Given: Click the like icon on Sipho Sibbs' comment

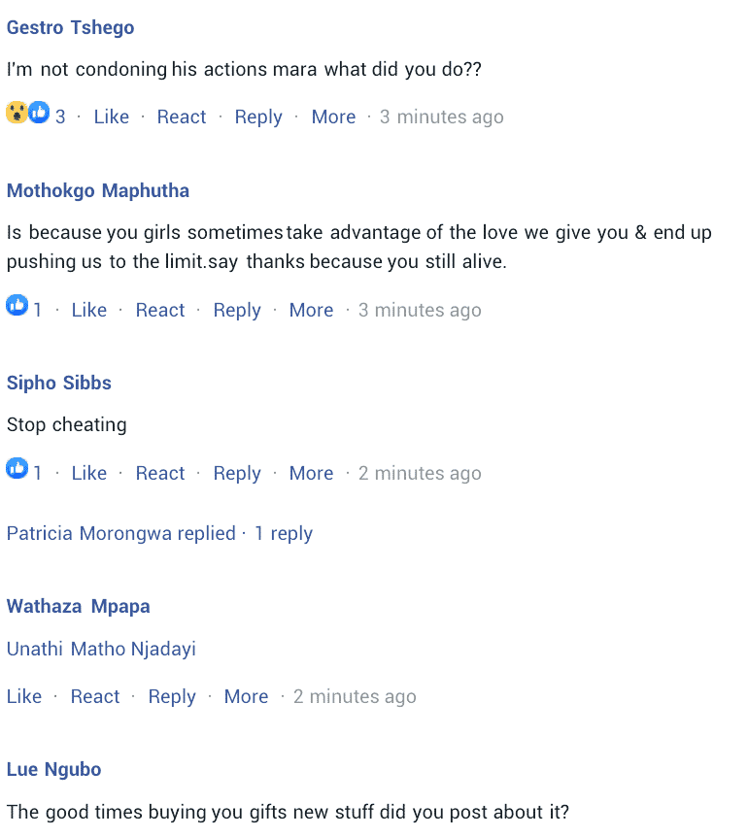Looking at the screenshot, I should pyautogui.click(x=17, y=469).
